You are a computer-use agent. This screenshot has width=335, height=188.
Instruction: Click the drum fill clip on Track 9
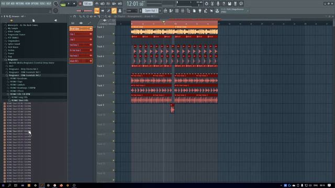click(172, 109)
